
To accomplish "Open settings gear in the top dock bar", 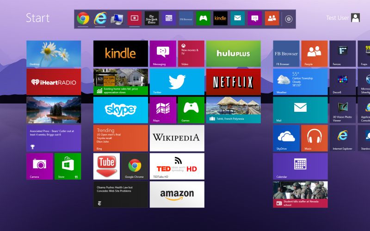I will click(289, 19).
